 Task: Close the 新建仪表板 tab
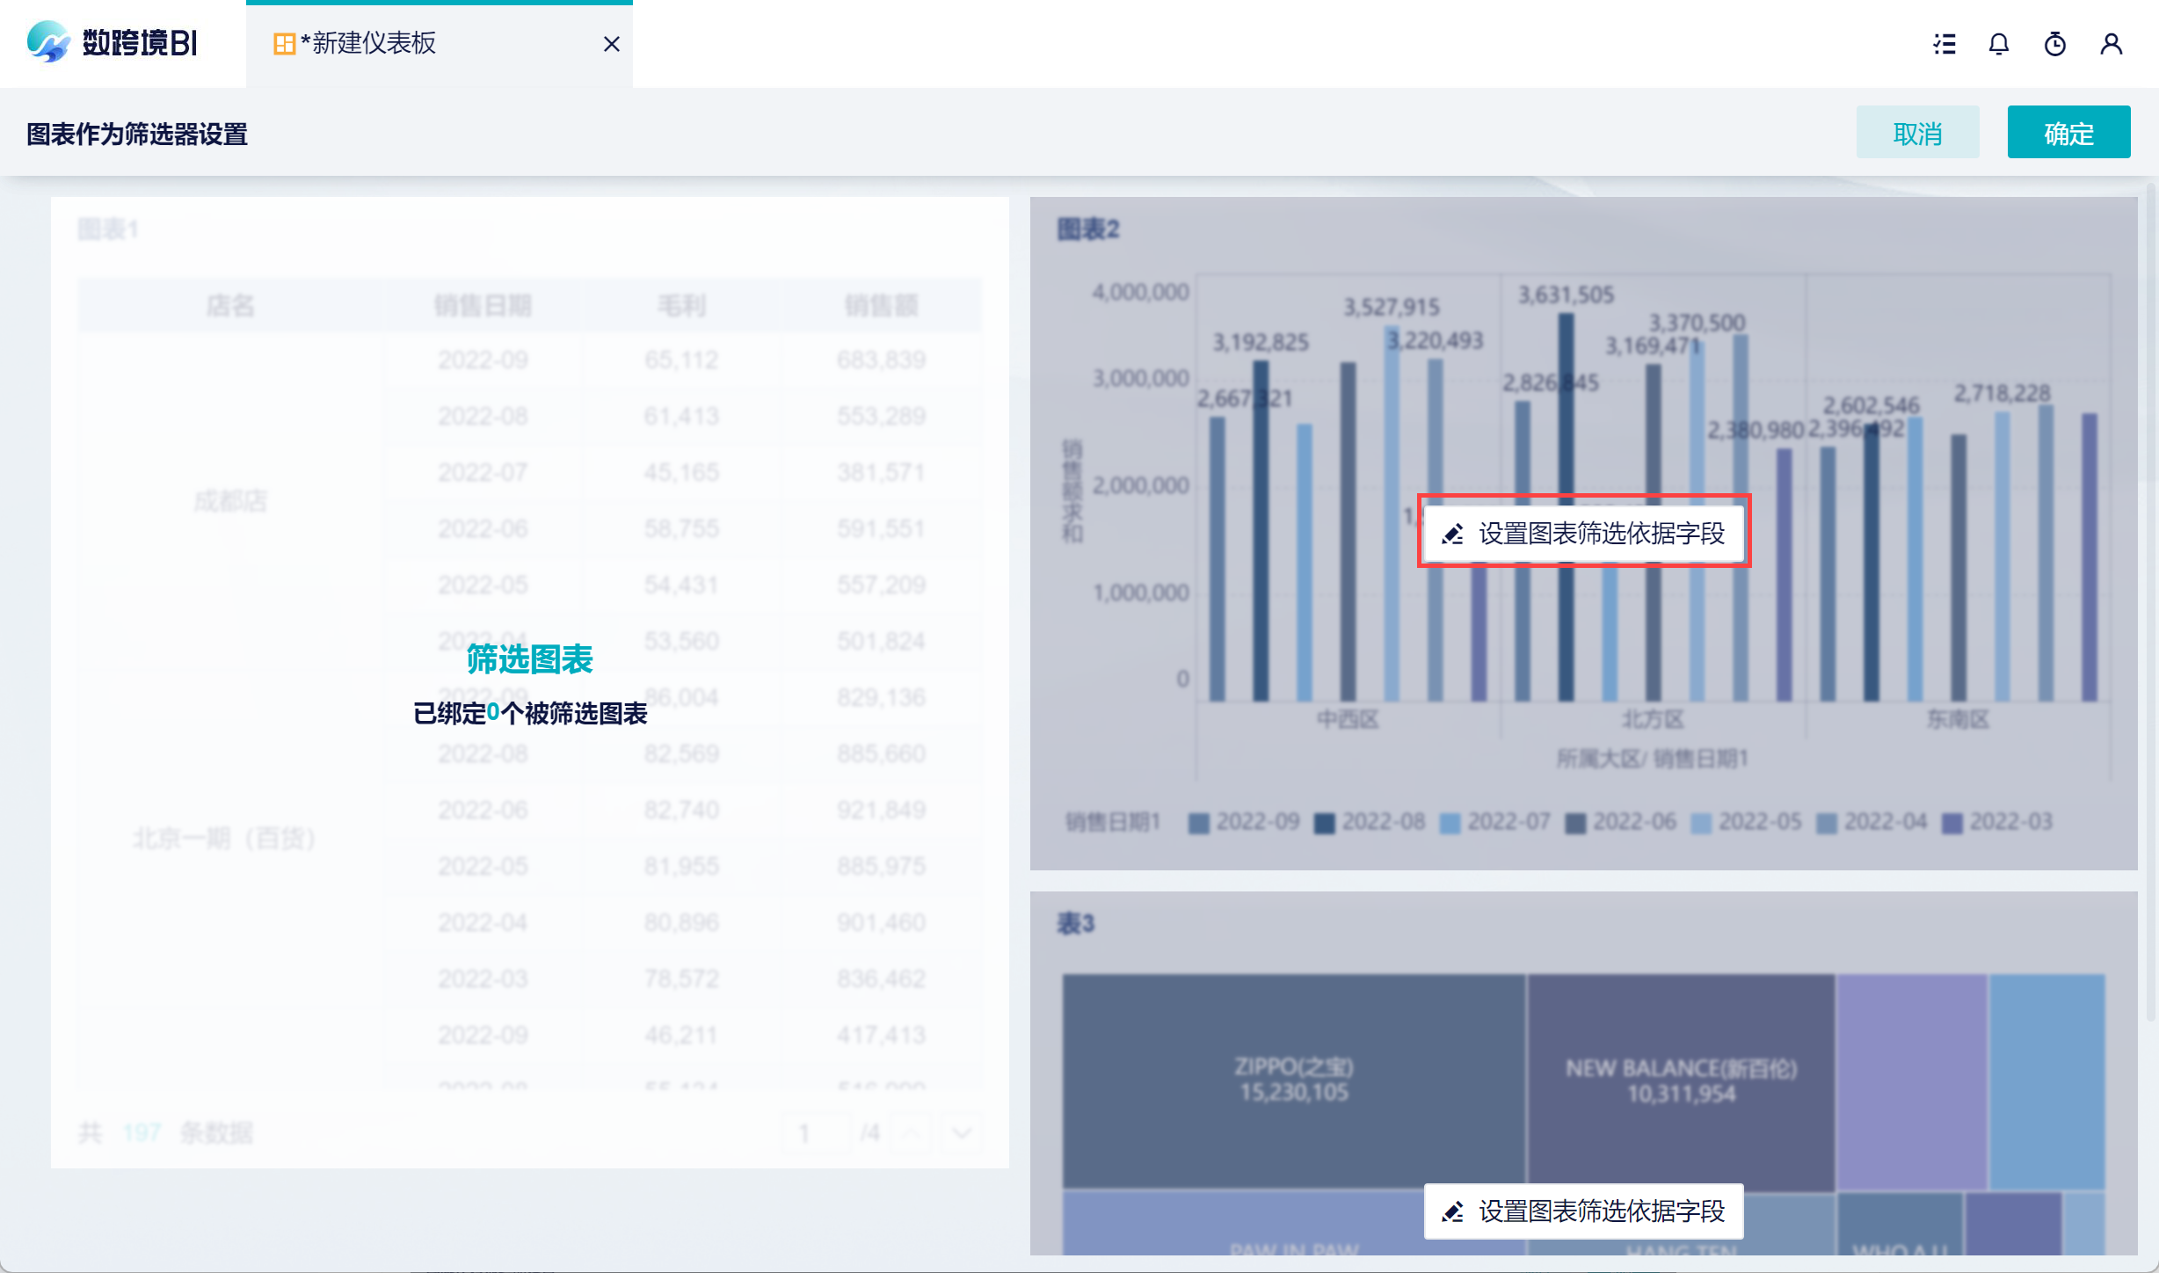click(612, 44)
